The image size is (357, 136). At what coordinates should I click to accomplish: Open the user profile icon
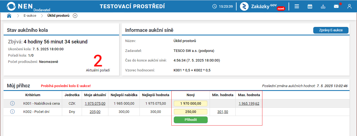[x=349, y=6]
